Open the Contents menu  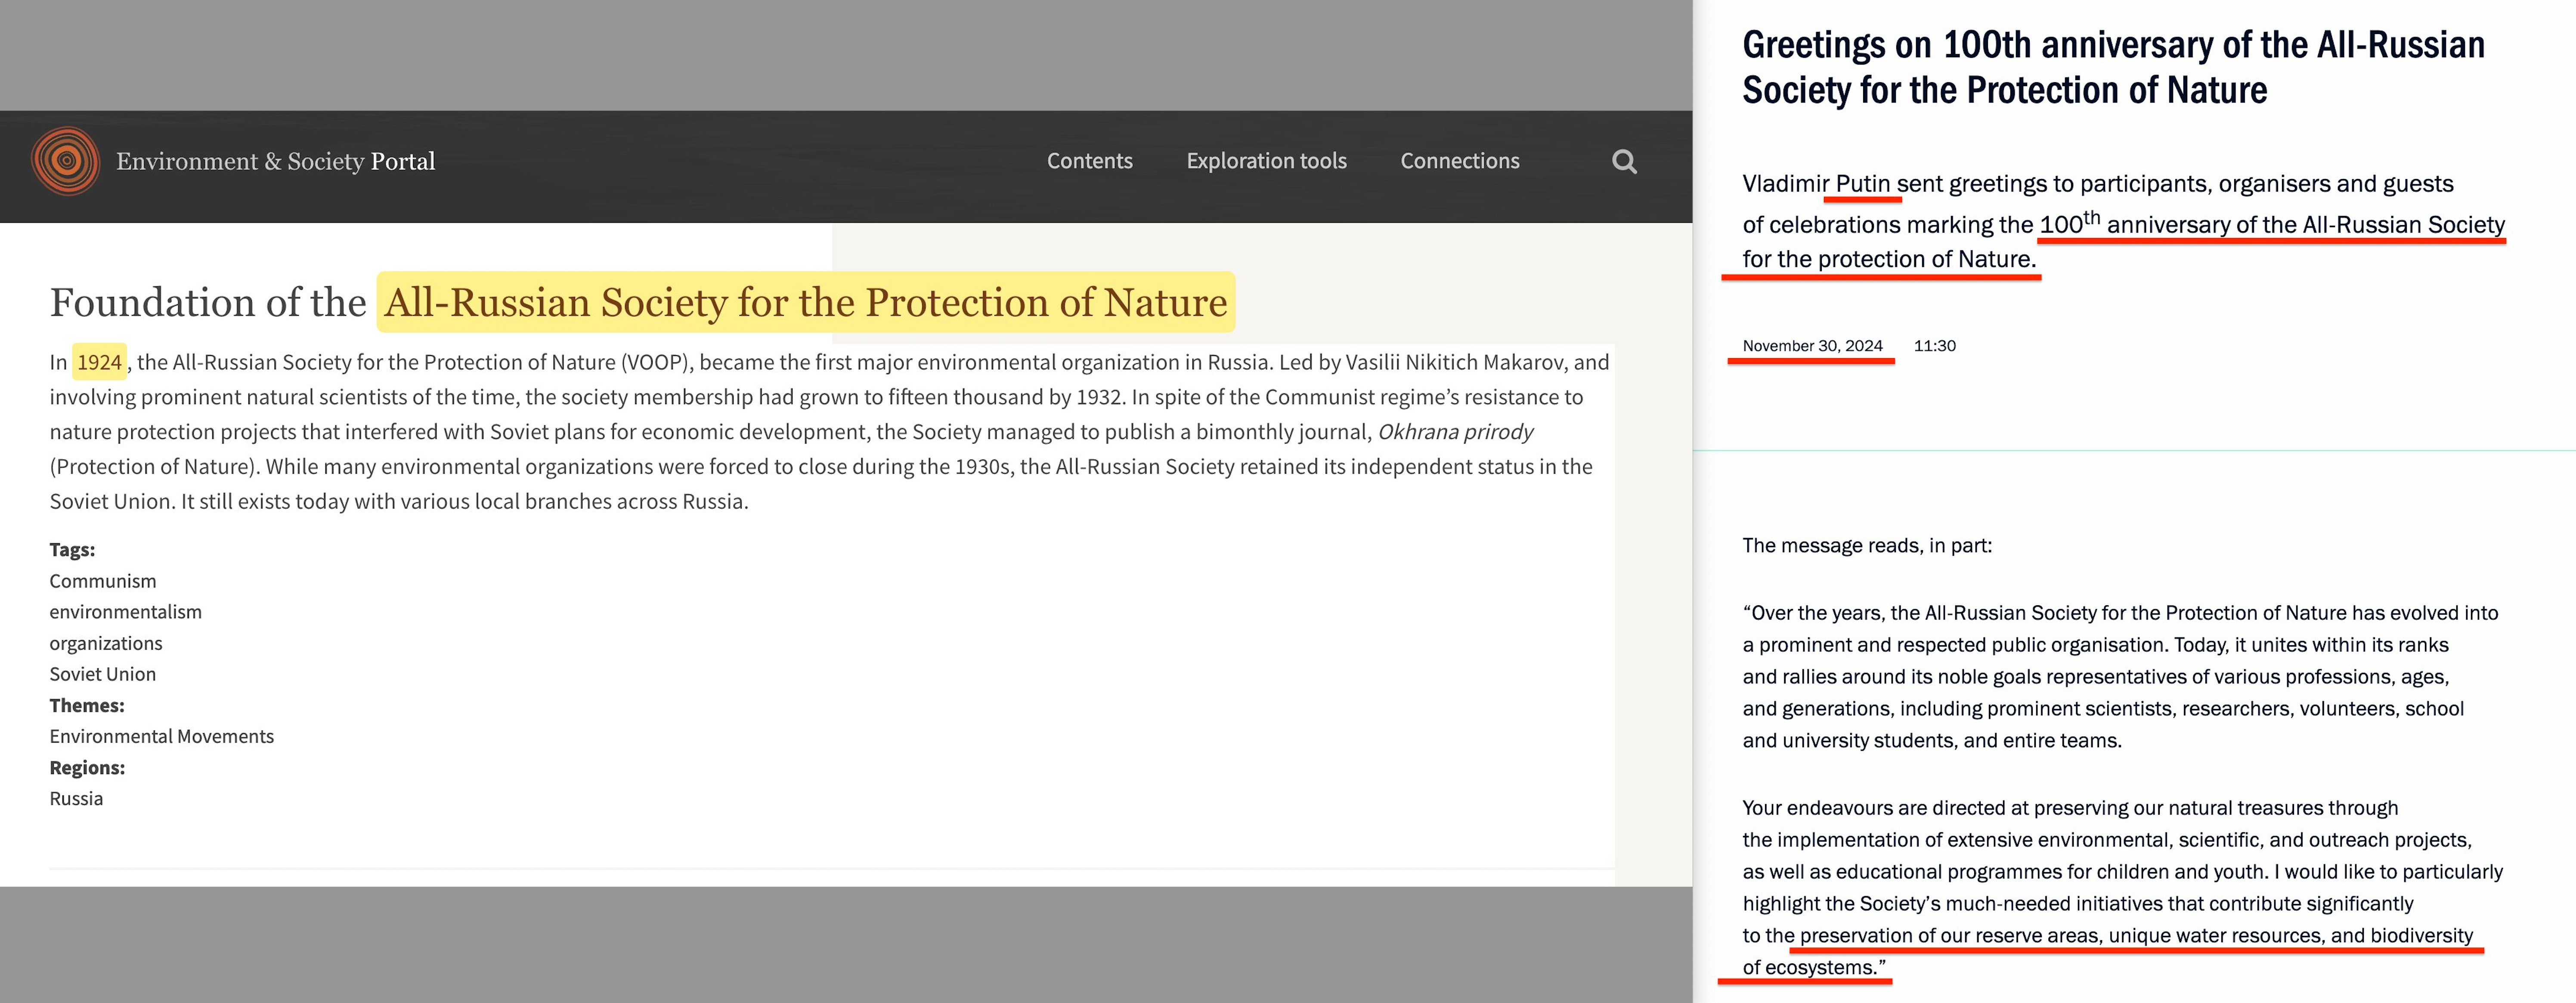coord(1089,161)
